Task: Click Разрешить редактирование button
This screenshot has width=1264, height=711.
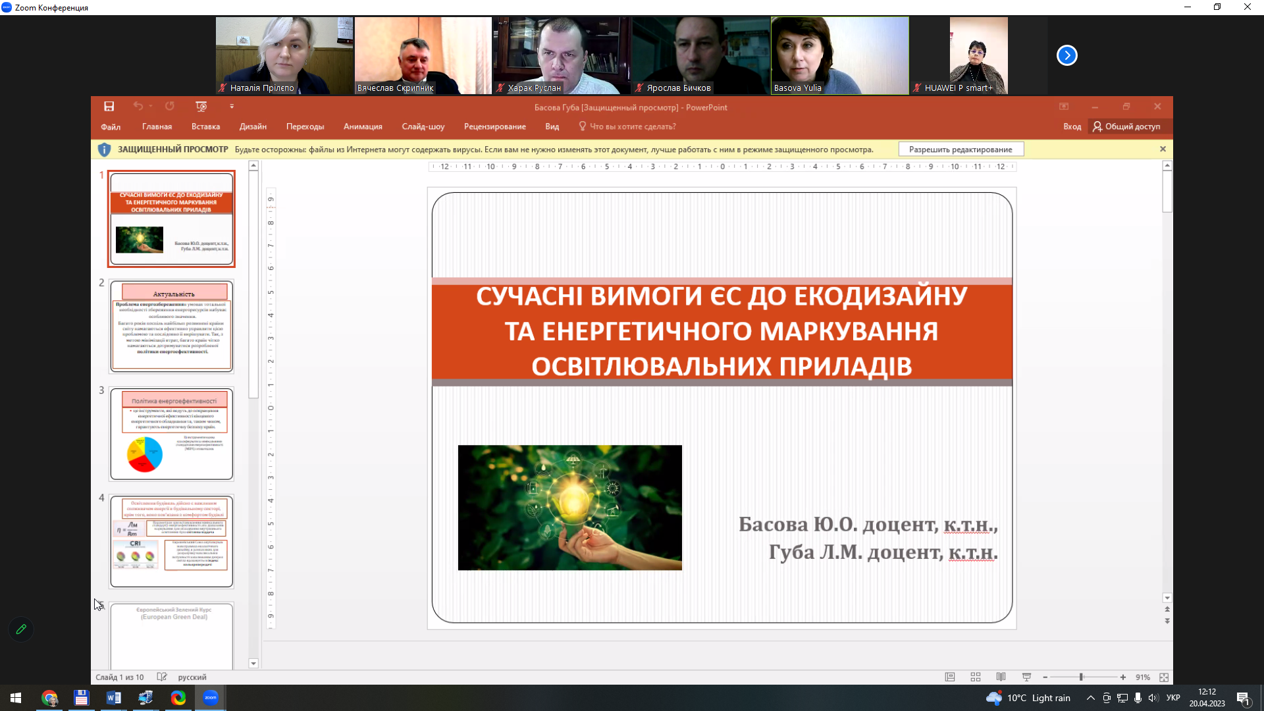Action: [x=961, y=149]
